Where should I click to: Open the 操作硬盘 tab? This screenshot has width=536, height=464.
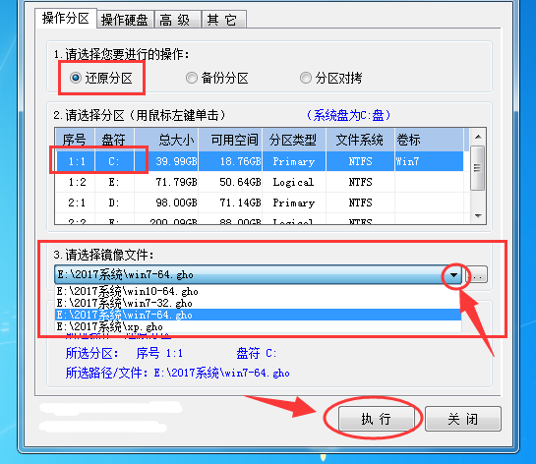coord(125,20)
